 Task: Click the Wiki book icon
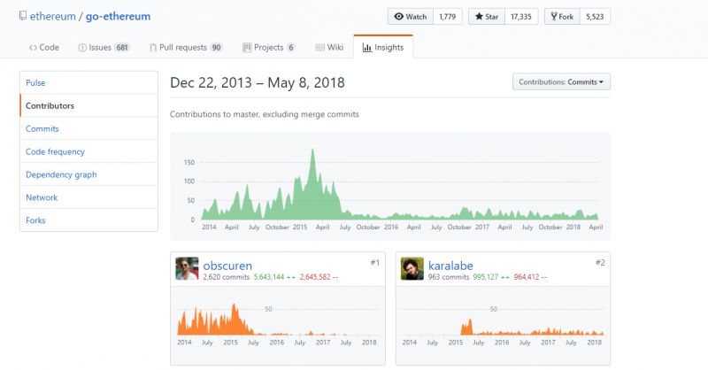coord(319,48)
